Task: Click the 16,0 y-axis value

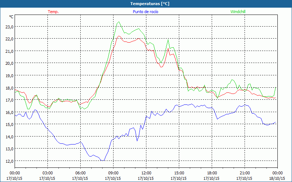Action: tap(9, 112)
